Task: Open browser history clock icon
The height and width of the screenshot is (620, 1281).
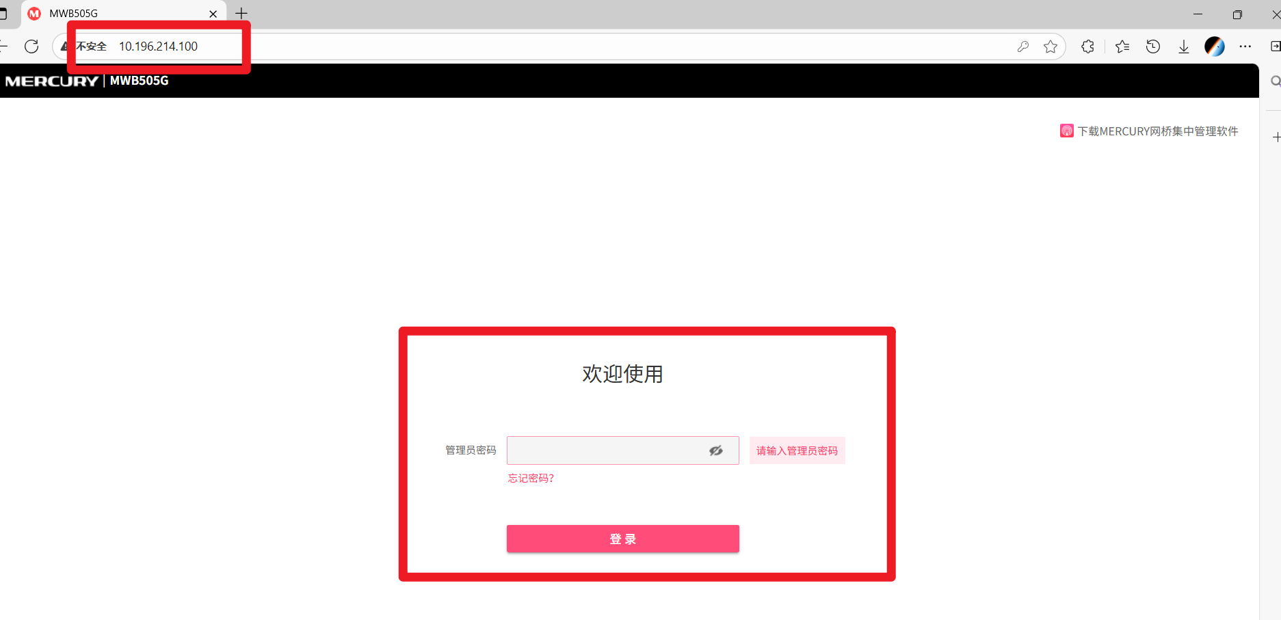Action: point(1153,46)
